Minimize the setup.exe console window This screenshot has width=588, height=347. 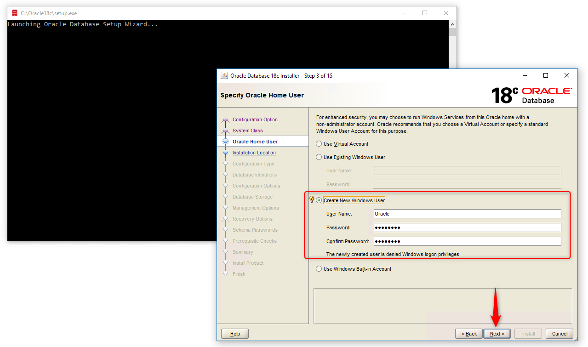tap(404, 13)
